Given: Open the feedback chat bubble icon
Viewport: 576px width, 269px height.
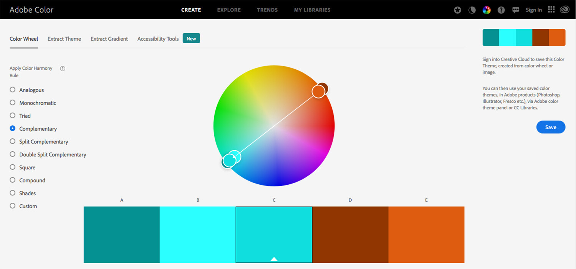Looking at the screenshot, I should tap(516, 10).
